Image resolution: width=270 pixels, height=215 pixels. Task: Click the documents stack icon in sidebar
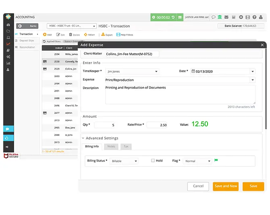tap(8, 50)
